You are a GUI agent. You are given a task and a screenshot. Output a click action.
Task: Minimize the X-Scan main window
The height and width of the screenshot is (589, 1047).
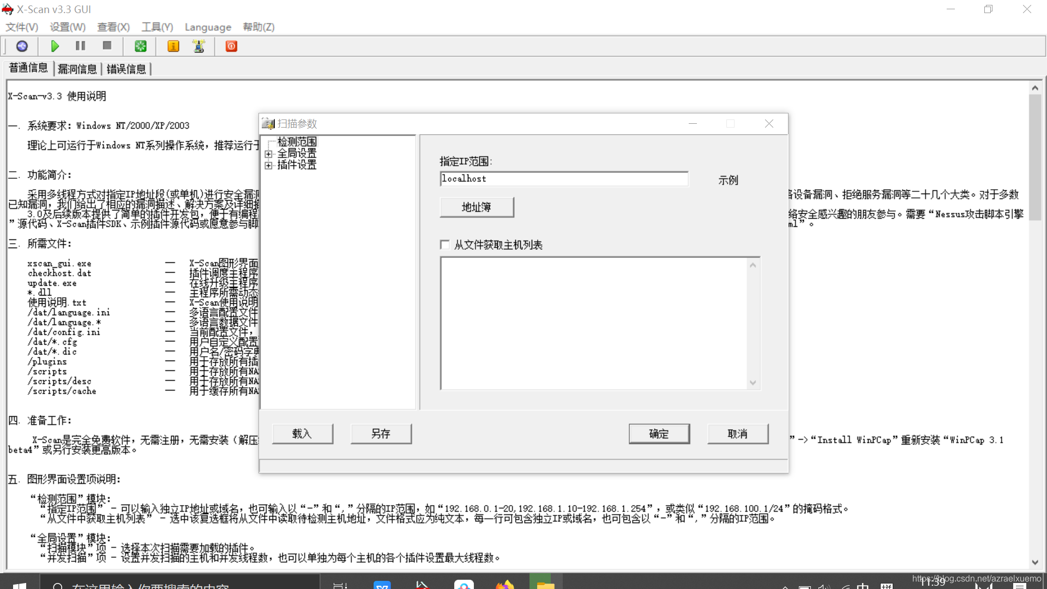click(950, 9)
